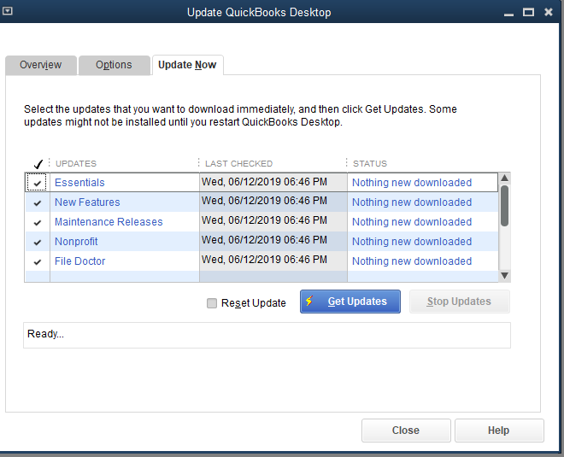Toggle the Nonprofit update checkmark
This screenshot has width=564, height=457.
point(37,242)
